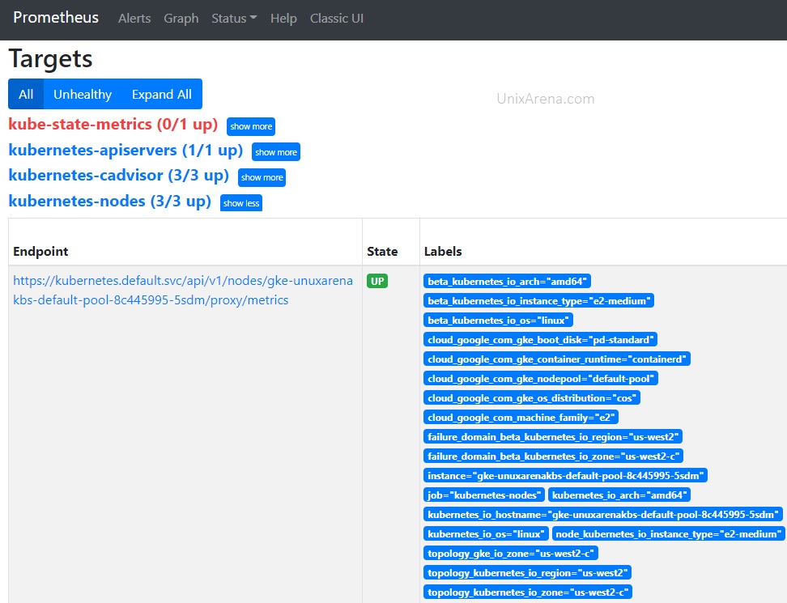Image resolution: width=787 pixels, height=603 pixels.
Task: Open the Graph page
Action: tap(181, 19)
